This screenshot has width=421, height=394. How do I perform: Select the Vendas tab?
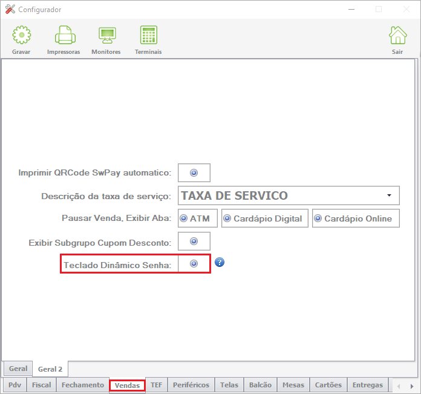pos(127,386)
